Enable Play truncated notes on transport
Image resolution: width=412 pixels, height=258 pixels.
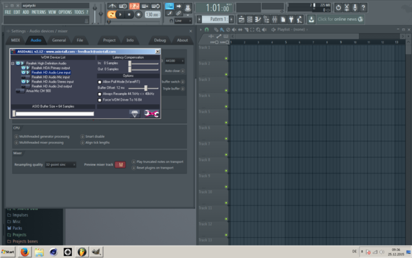coord(133,162)
